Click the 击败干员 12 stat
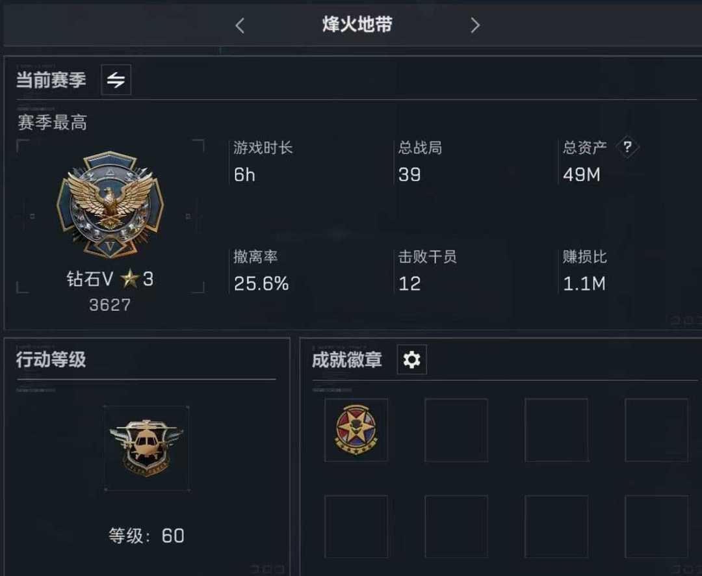This screenshot has width=702, height=576. [427, 271]
